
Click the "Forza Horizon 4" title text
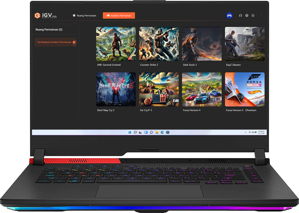192,110
